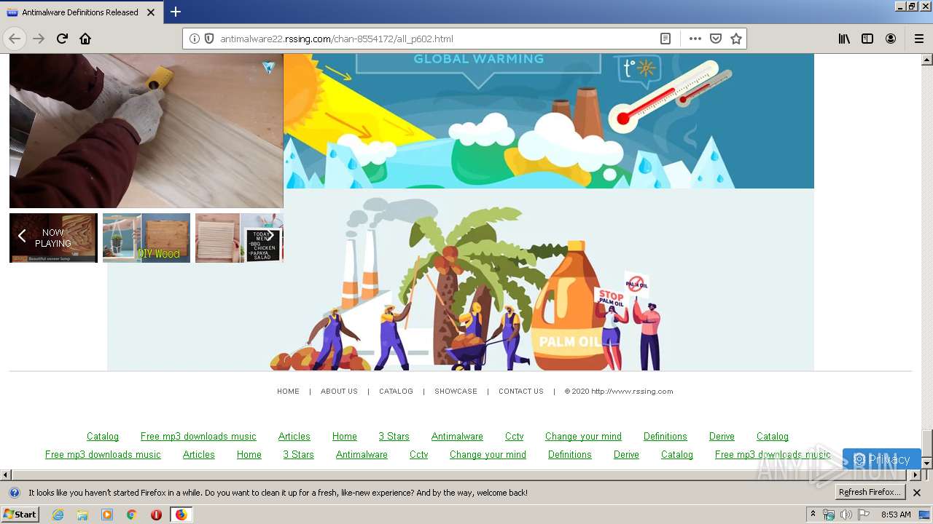Open SHOWCASE footer link
The image size is (933, 524).
(x=456, y=392)
